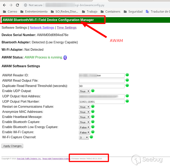Open the Trabajo bookmarks folder
Image resolution: width=170 pixels, height=167 pixels.
90,11
